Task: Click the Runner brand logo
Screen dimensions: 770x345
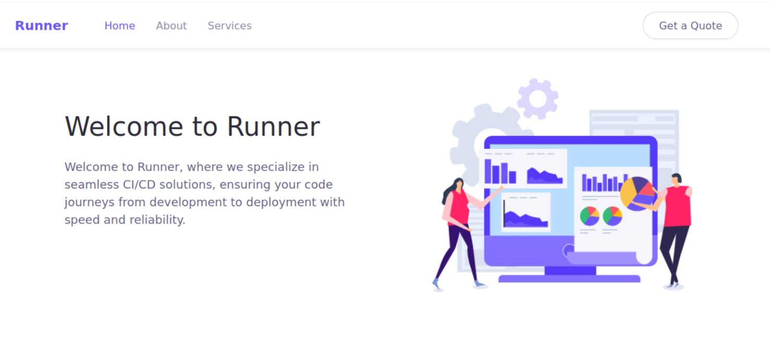Action: point(41,26)
